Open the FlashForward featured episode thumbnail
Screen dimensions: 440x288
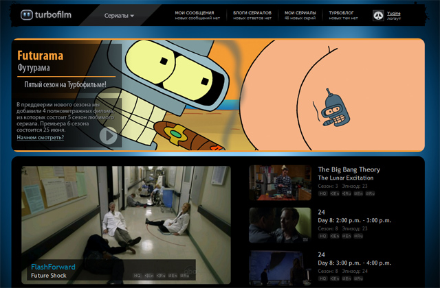pos(126,225)
